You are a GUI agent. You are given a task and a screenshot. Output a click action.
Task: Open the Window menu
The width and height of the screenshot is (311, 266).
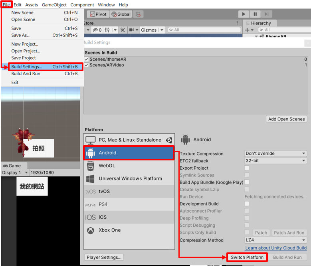tap(106, 4)
